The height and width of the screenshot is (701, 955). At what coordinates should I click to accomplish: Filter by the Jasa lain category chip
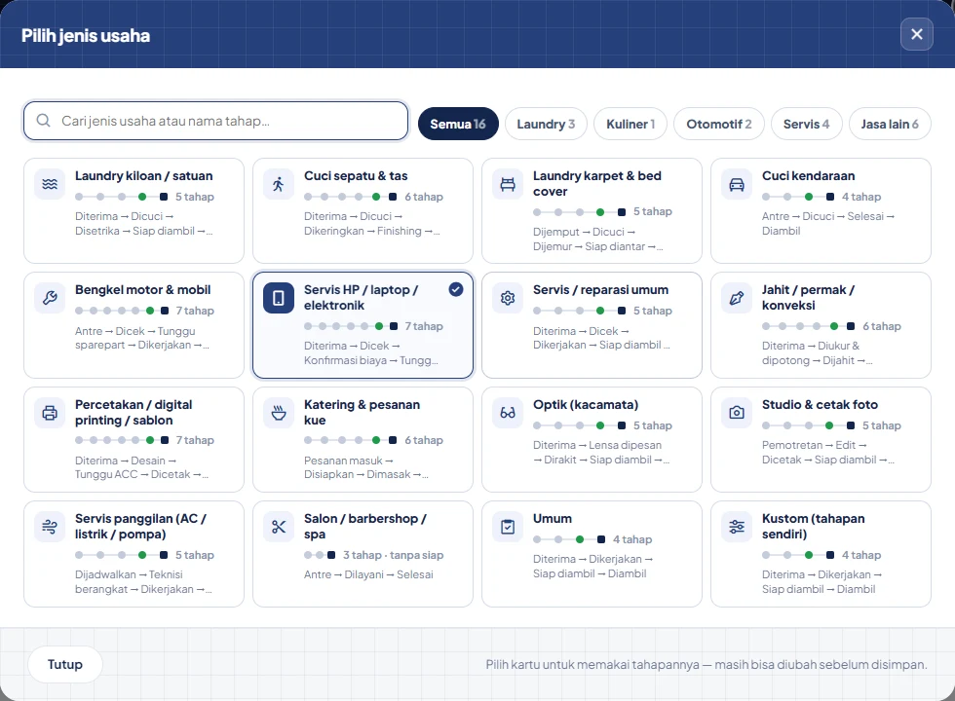[x=889, y=125]
